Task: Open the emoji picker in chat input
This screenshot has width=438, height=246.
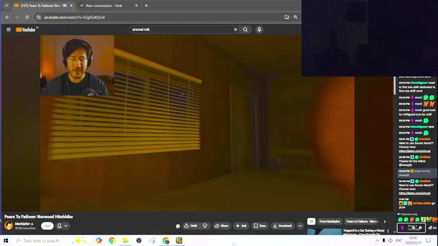Action: [420, 228]
